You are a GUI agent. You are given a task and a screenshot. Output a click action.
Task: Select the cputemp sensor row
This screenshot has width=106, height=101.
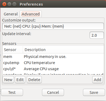pos(53,63)
